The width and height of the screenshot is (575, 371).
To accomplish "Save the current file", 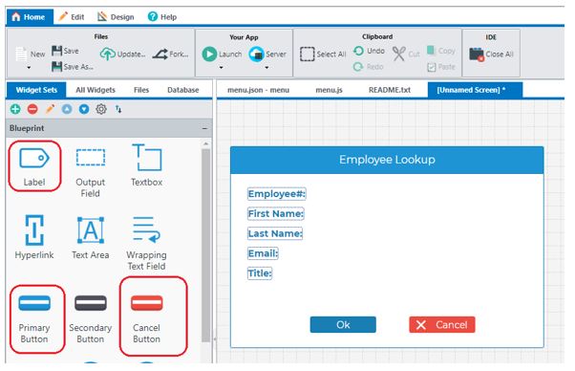I will [65, 51].
